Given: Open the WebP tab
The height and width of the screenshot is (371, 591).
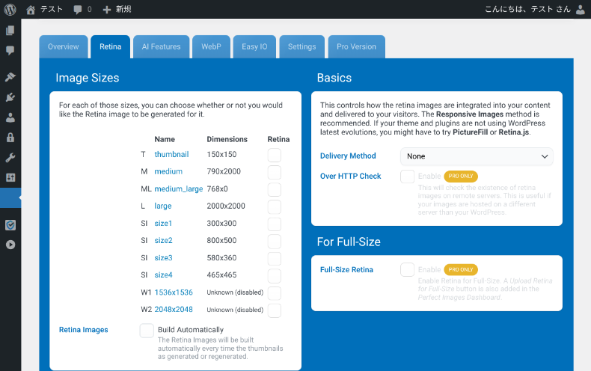Looking at the screenshot, I should tap(211, 46).
